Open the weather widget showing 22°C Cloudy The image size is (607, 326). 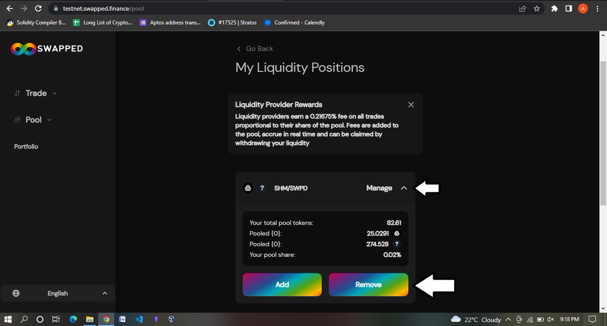(x=475, y=319)
